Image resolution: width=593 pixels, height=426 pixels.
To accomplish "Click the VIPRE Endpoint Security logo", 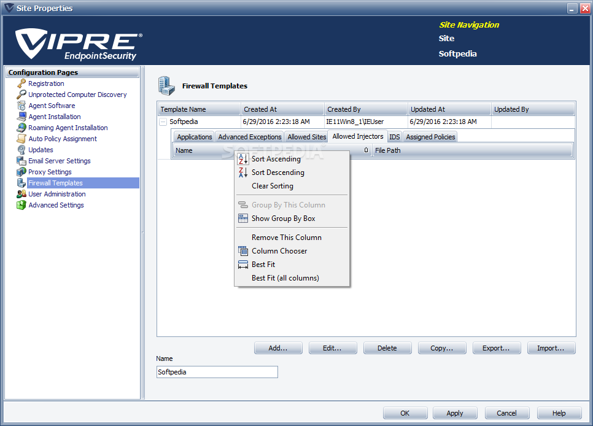I will (79, 44).
